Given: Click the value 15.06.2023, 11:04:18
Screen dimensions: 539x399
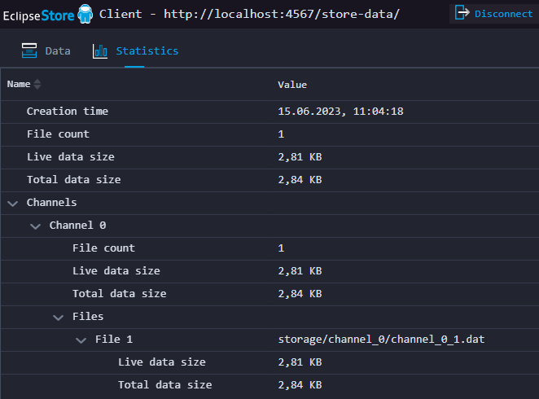Looking at the screenshot, I should pos(340,112).
